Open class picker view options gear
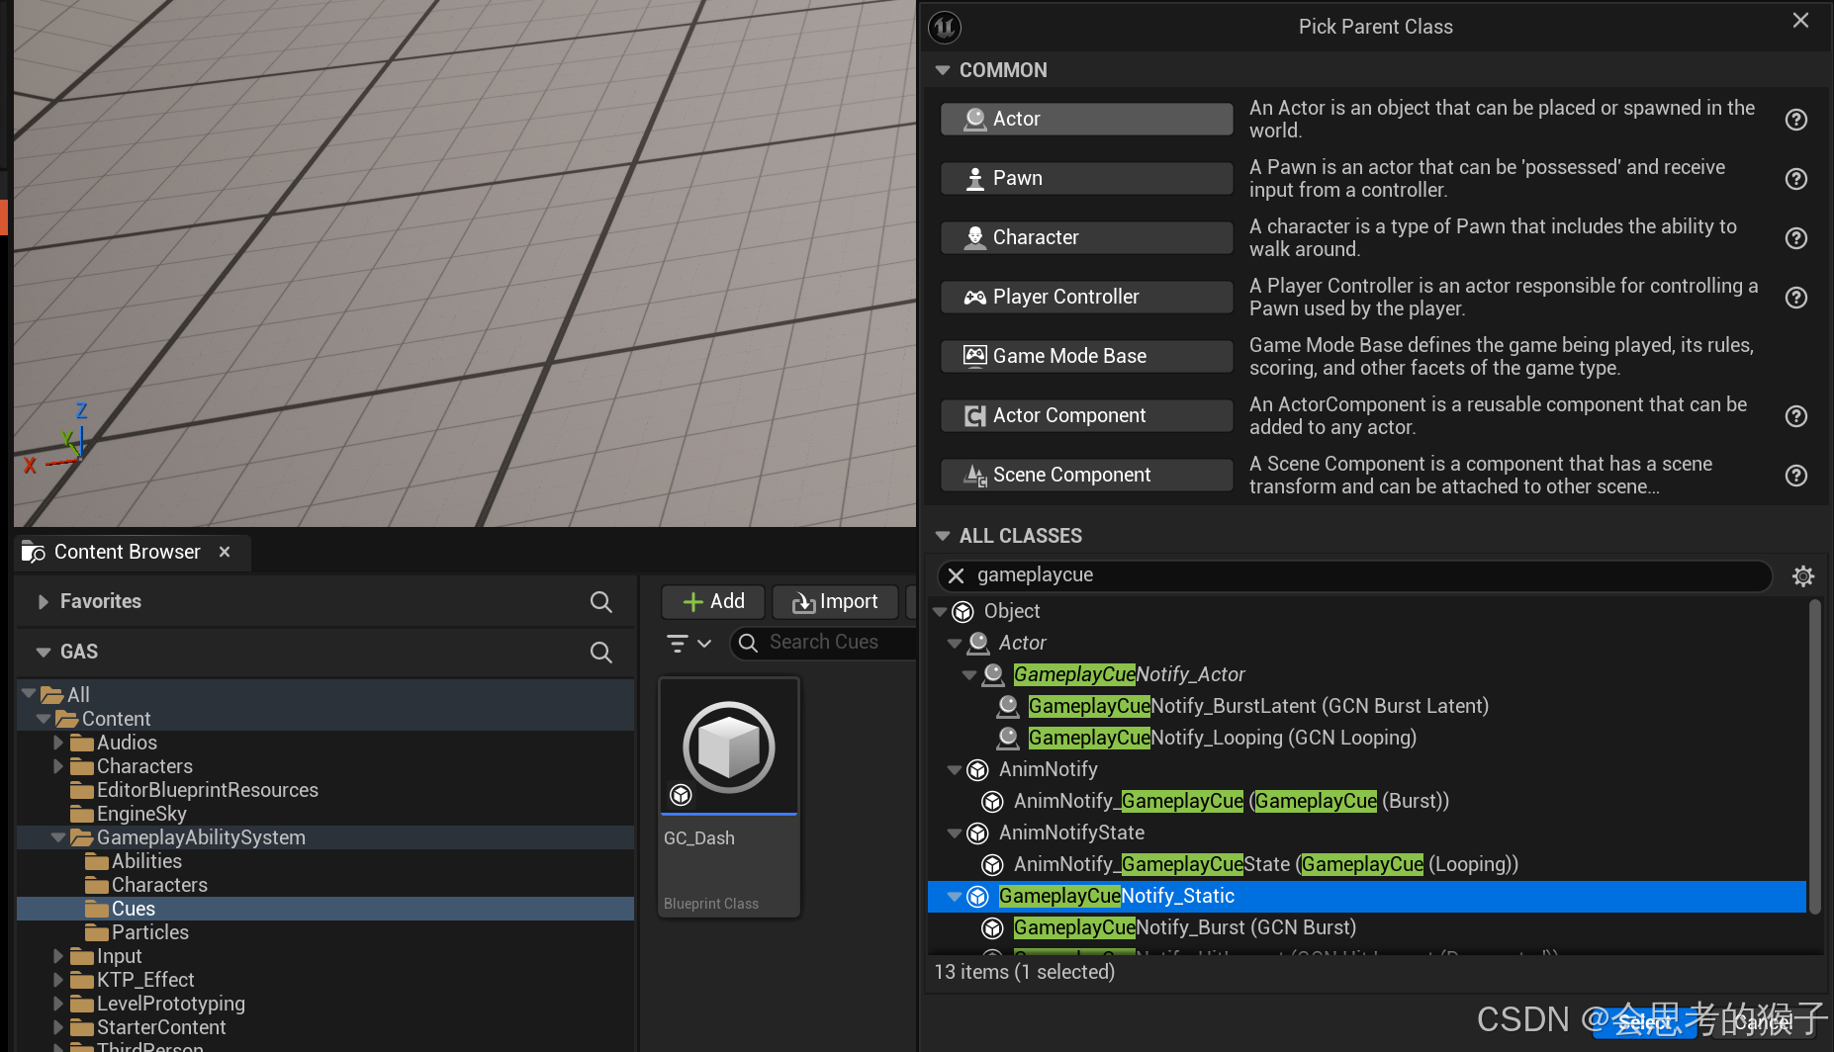This screenshot has width=1834, height=1052. (x=1803, y=576)
